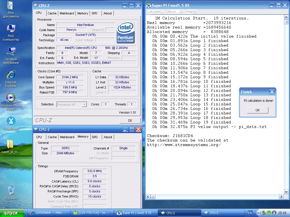Open My Computer desktop icon
The image size is (290, 217).
coord(11,33)
